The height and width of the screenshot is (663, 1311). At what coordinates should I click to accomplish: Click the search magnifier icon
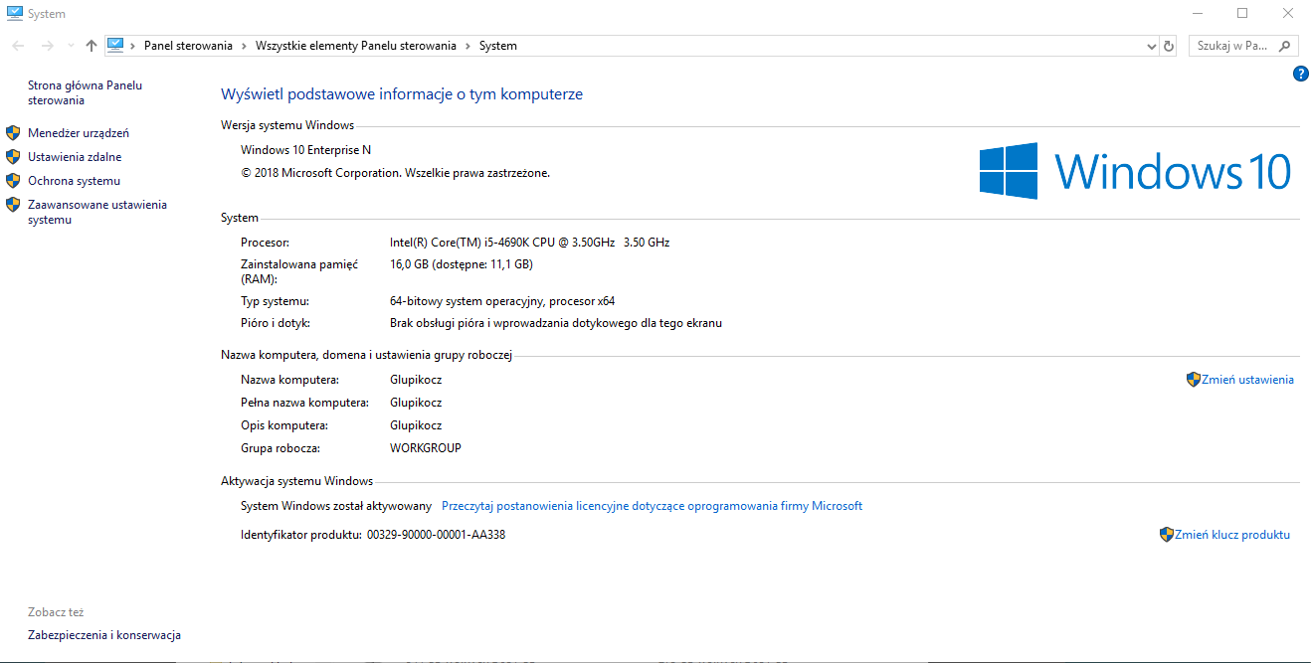pos(1284,46)
